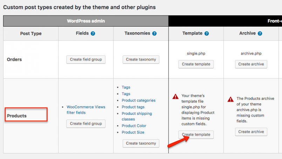Click the help icon next to Fields
Viewport: 282px width, 159px height.
(x=93, y=34)
